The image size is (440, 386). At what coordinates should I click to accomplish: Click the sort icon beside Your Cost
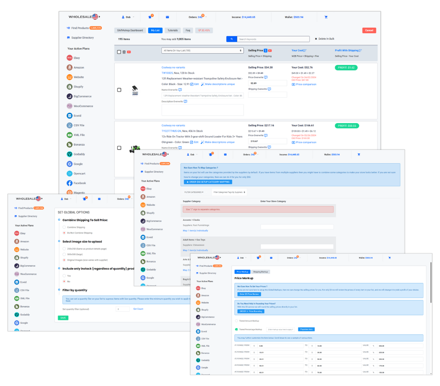tap(305, 51)
